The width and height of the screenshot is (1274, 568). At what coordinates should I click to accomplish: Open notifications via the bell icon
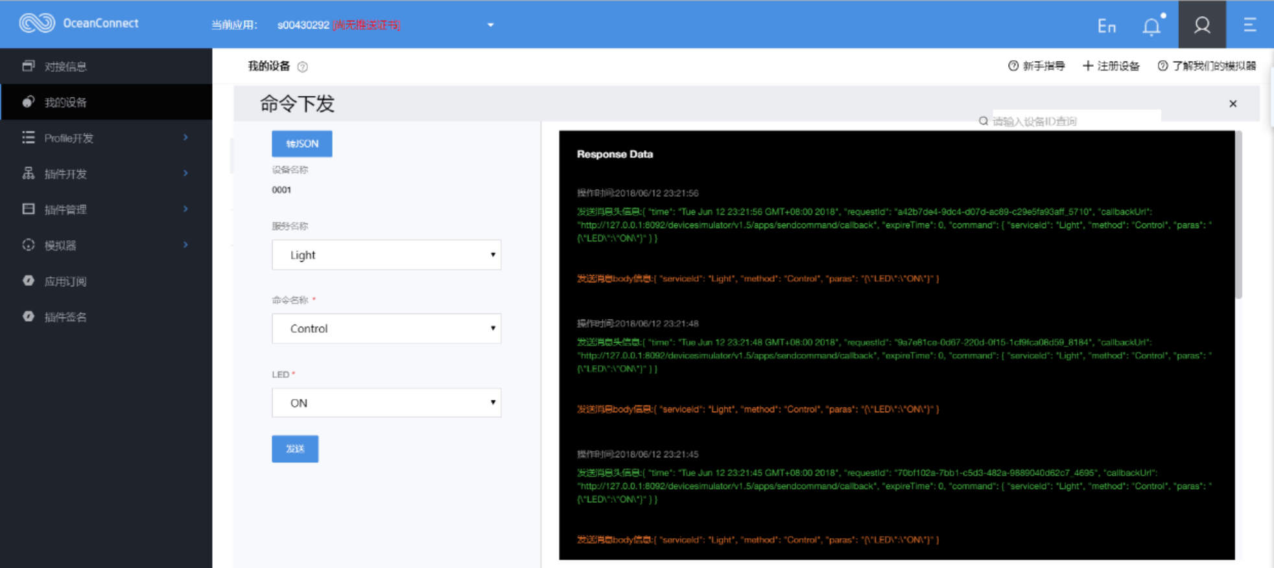1152,26
